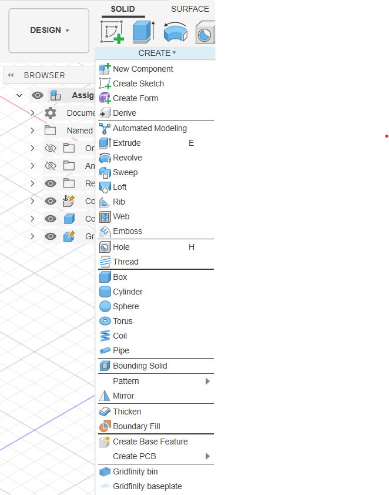The image size is (389, 495).
Task: Show the hidden Or folder
Action: pyautogui.click(x=51, y=148)
